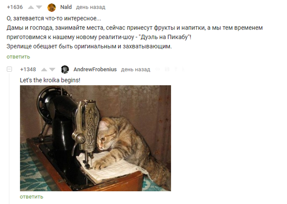Viewport: 287px width, 204px height.
Task: Click 'ответить' under Nald's comment
Action: (x=18, y=57)
